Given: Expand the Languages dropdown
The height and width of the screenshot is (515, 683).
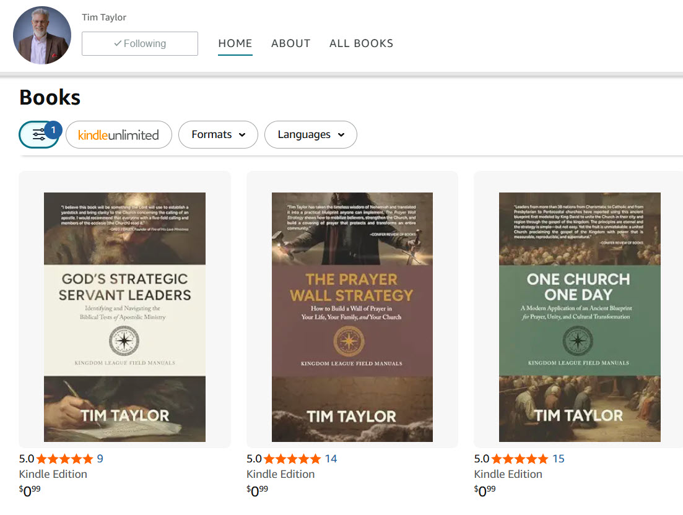Looking at the screenshot, I should (x=310, y=134).
